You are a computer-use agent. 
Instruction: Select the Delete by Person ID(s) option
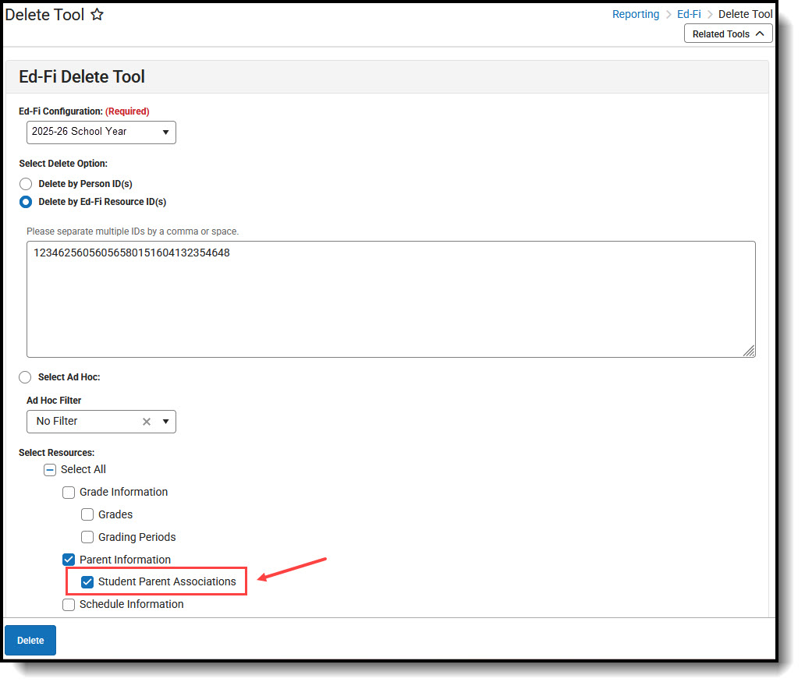click(25, 184)
